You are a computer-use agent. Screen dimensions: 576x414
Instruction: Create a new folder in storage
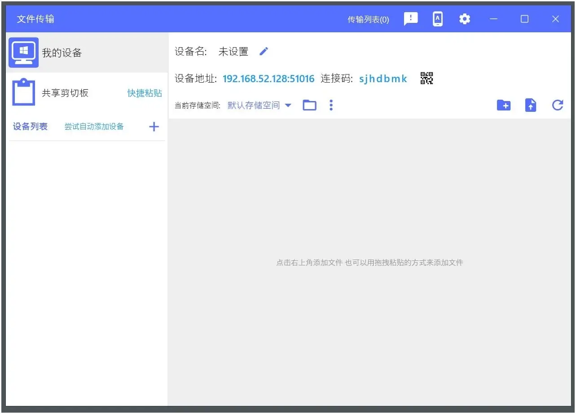tap(503, 105)
